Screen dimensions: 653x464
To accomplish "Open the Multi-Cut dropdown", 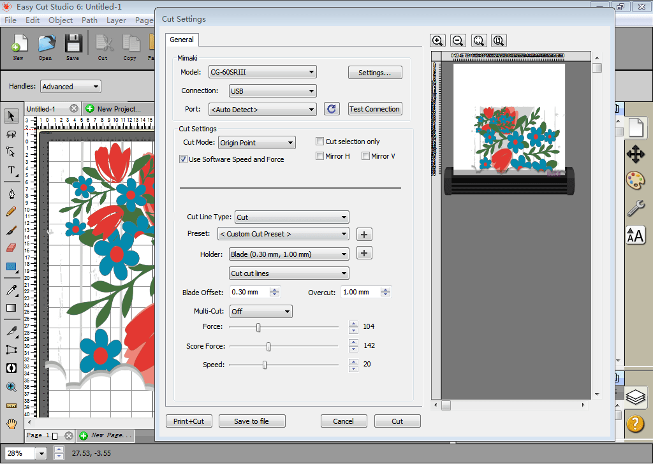I will coord(260,312).
